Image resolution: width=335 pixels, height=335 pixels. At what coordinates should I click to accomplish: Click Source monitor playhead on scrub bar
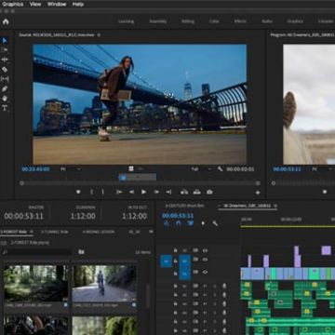pyautogui.click(x=123, y=178)
